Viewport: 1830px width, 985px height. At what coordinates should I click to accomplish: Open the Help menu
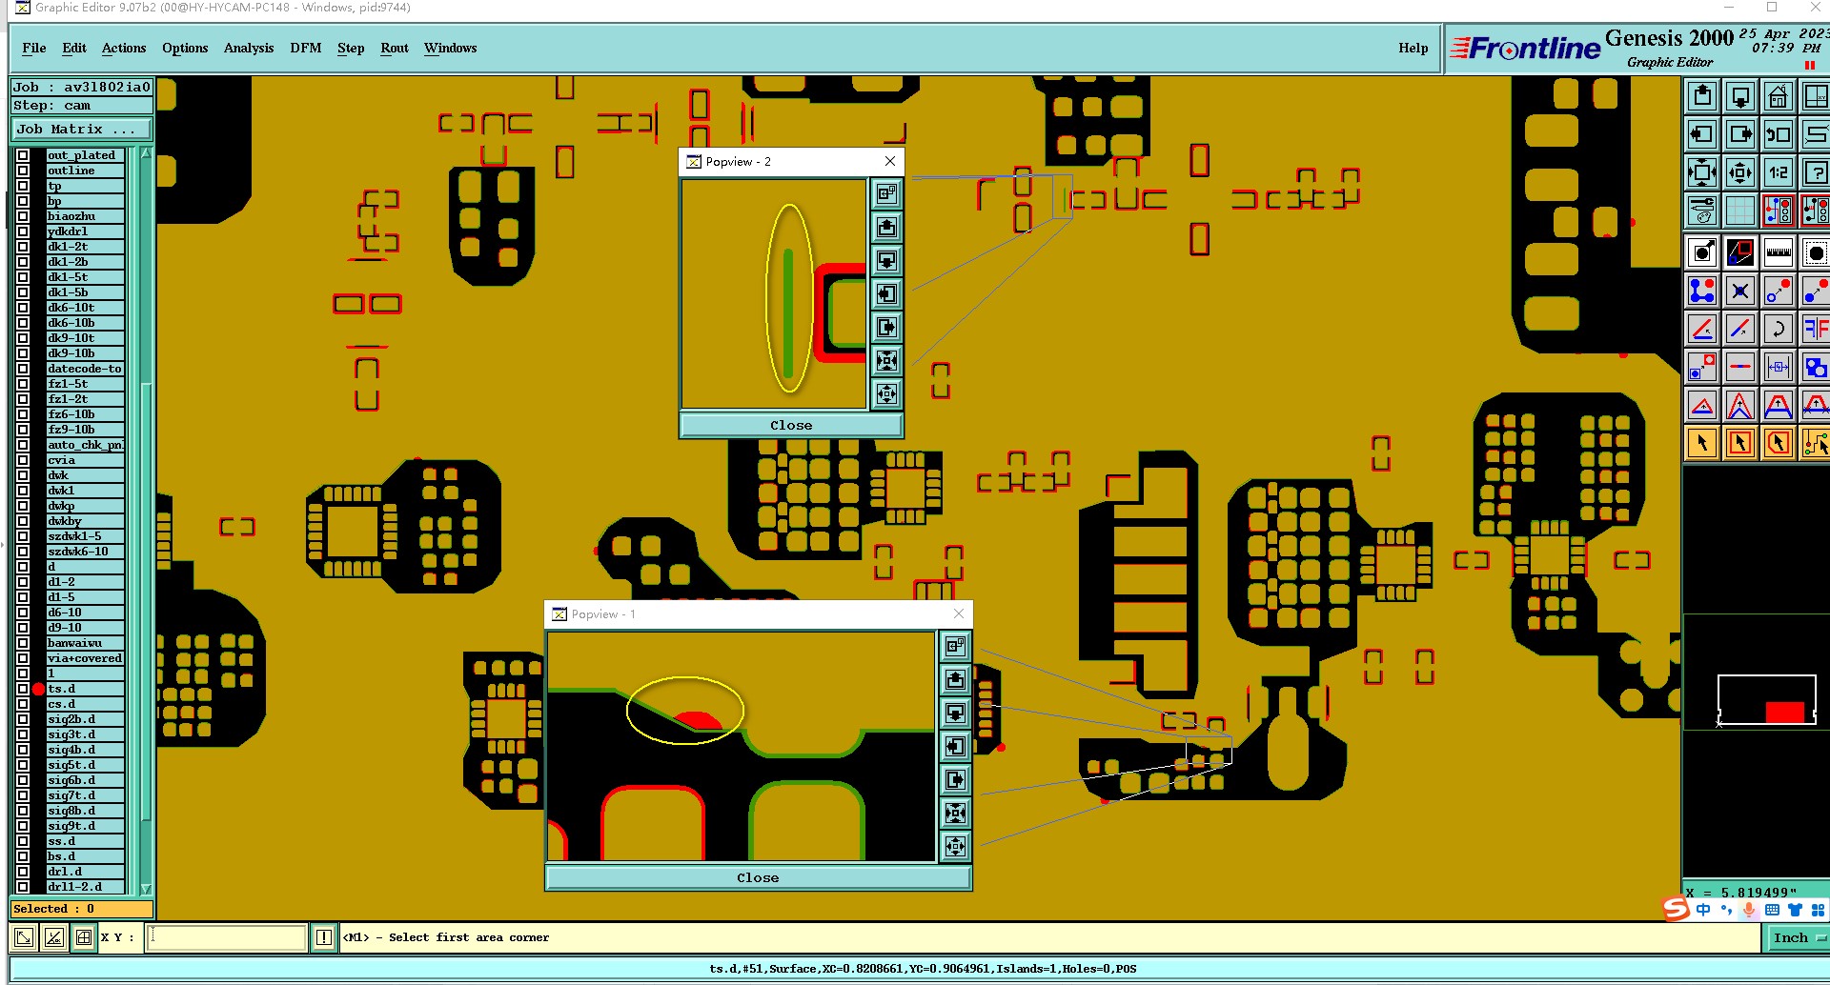click(x=1413, y=48)
